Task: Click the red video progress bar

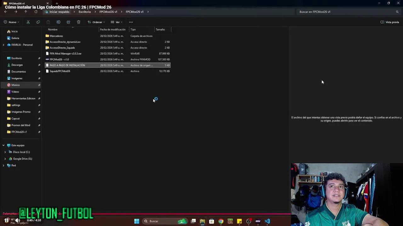Action: click(145, 214)
